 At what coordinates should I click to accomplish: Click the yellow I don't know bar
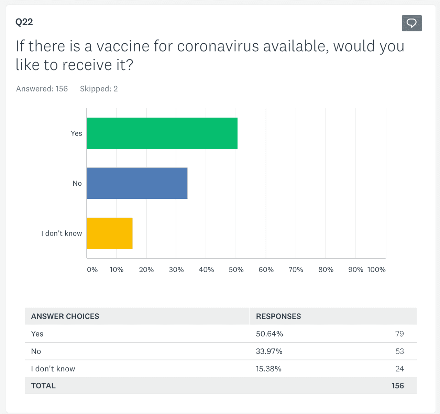pos(109,233)
